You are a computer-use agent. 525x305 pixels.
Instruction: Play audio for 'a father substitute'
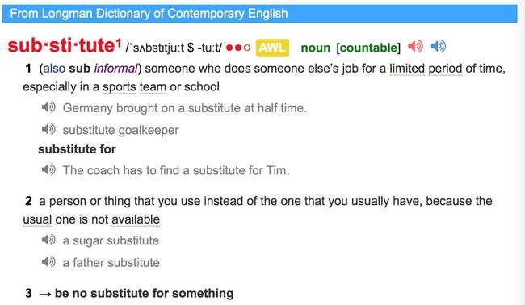48,262
